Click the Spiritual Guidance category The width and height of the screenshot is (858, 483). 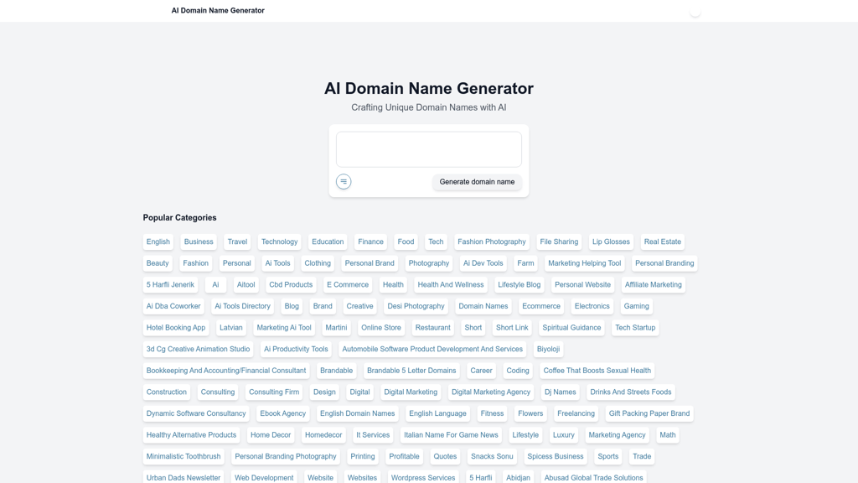[x=571, y=327]
